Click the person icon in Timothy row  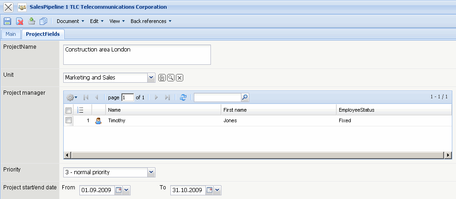pos(98,121)
